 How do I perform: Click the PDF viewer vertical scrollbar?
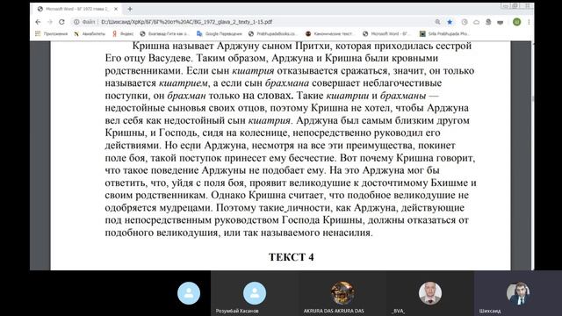(533, 155)
